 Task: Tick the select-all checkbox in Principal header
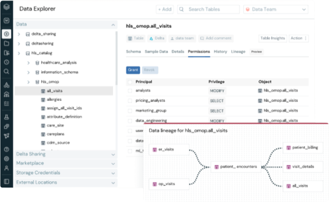pyautogui.click(x=130, y=82)
